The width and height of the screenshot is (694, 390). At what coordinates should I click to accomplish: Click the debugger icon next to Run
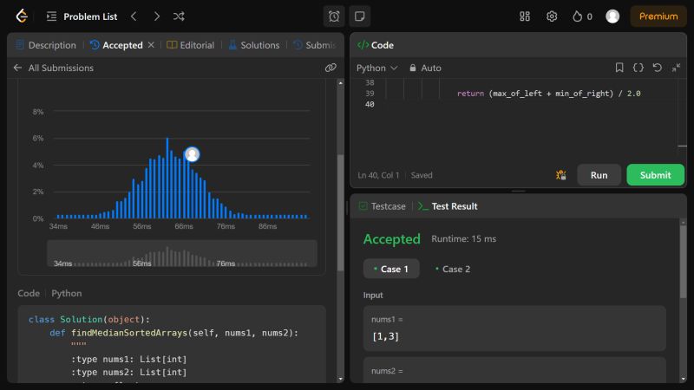560,175
